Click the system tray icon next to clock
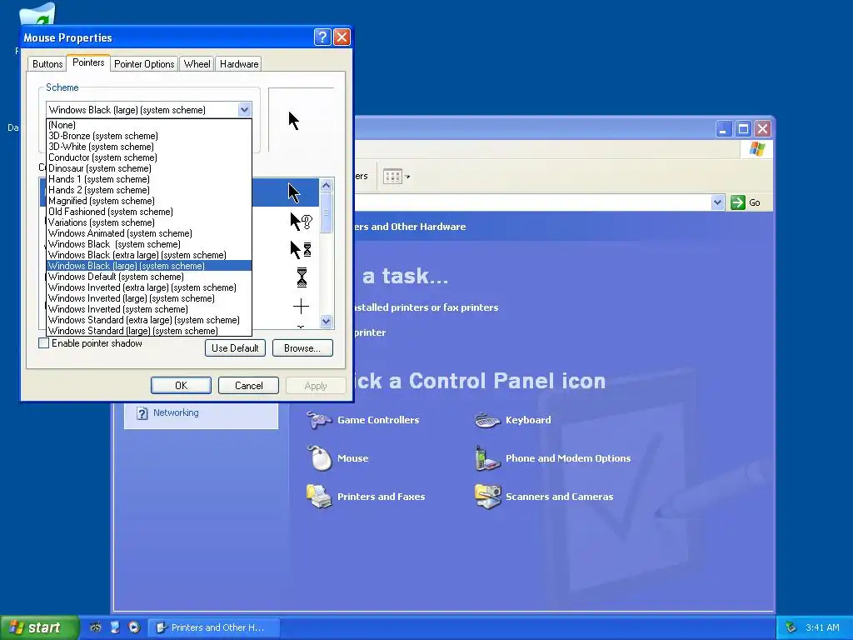 [791, 627]
